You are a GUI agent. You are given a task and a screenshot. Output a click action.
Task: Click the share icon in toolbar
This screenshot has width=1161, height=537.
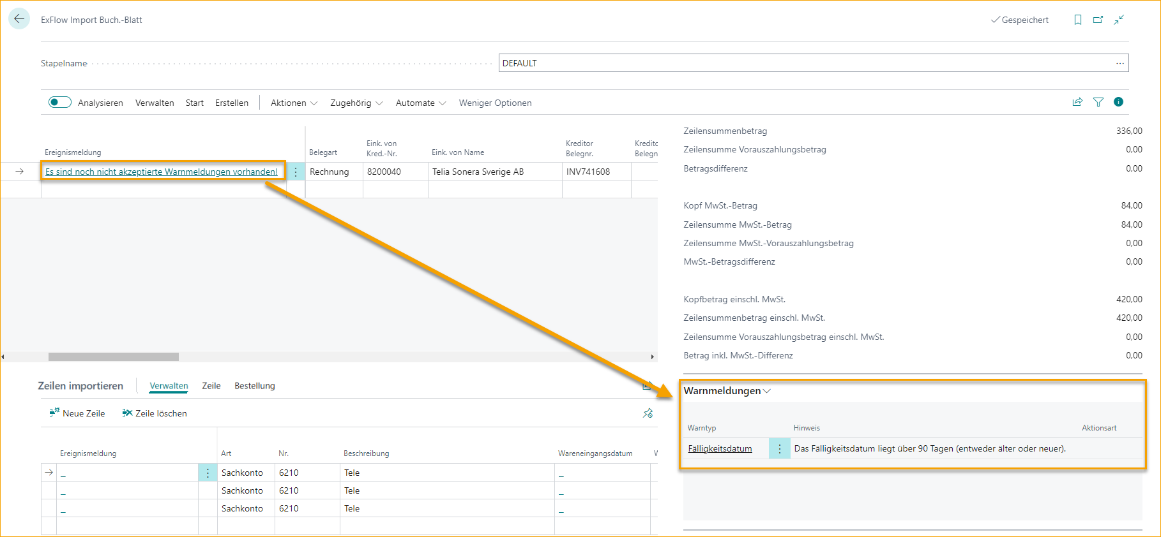click(x=1077, y=102)
